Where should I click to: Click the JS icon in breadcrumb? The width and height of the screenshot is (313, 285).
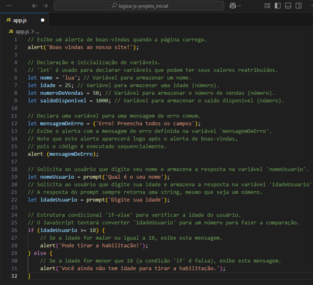click(x=11, y=31)
